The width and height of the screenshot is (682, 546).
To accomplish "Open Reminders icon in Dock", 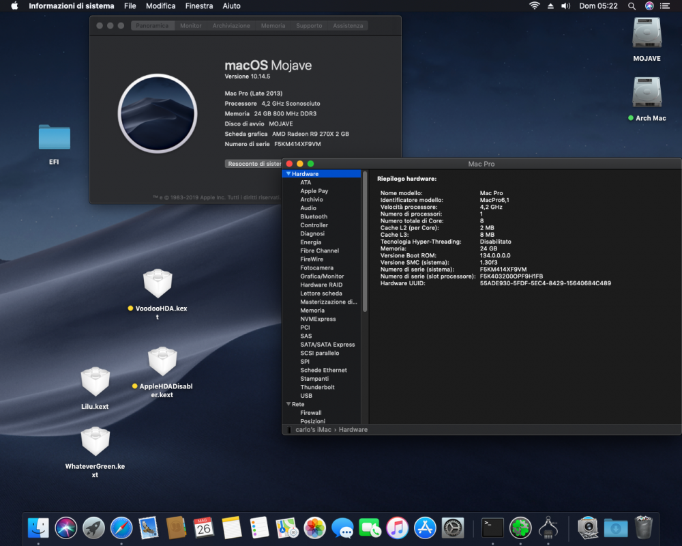I will 259,528.
